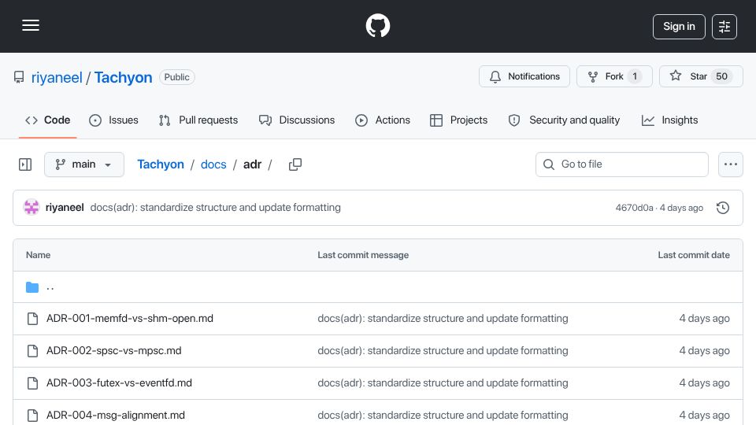756x425 pixels.
Task: Copy the directory path icon
Action: click(x=295, y=164)
